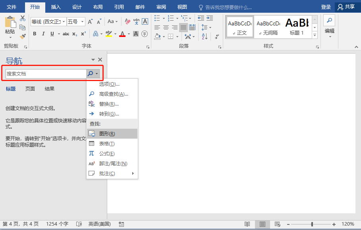Expand the search options dropdown arrow
This screenshot has height=230, width=361.
click(97, 73)
